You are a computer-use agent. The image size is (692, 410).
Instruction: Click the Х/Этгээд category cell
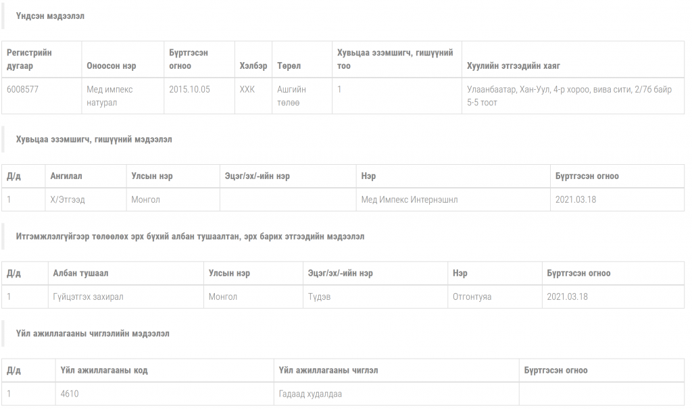[x=68, y=200]
